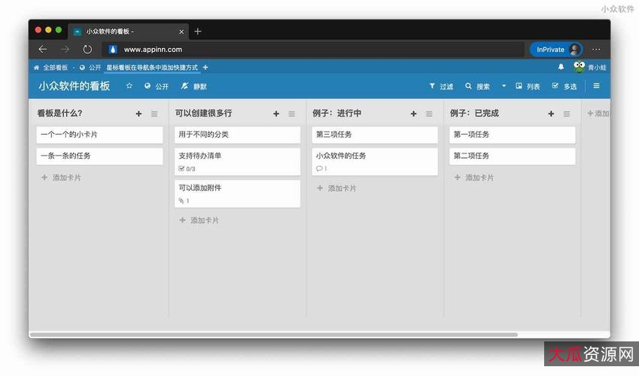Open the 第二项任务 card
The height and width of the screenshot is (376, 639).
pos(513,156)
